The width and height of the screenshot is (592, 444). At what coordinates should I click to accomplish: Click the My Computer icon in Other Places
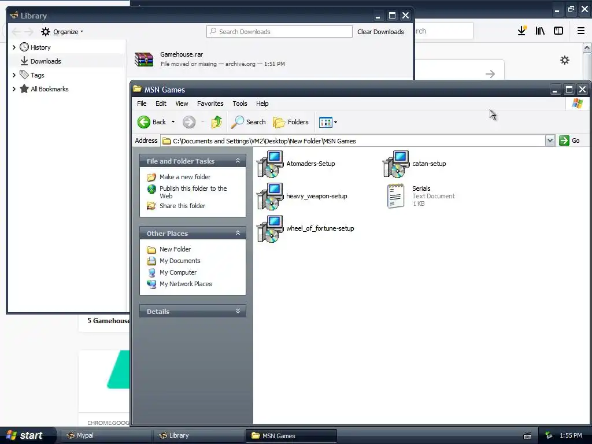point(151,273)
